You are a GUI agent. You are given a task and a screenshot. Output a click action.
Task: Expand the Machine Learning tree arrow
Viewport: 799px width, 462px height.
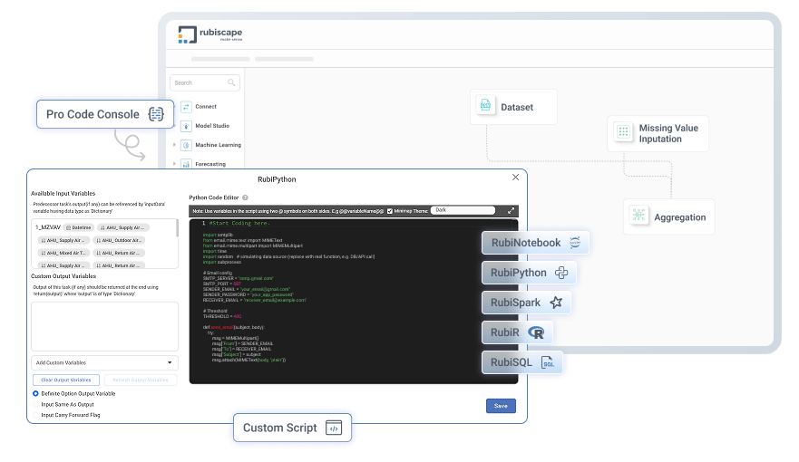[x=174, y=145]
